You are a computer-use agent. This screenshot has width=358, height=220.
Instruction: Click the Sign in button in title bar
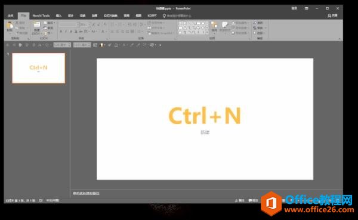click(x=294, y=8)
